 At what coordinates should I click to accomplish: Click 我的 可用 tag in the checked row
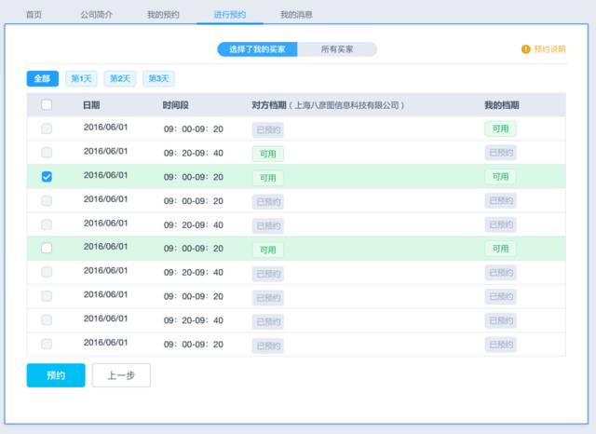click(501, 177)
